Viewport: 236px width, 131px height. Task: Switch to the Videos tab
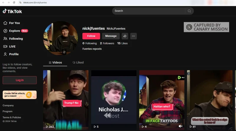click(55, 63)
